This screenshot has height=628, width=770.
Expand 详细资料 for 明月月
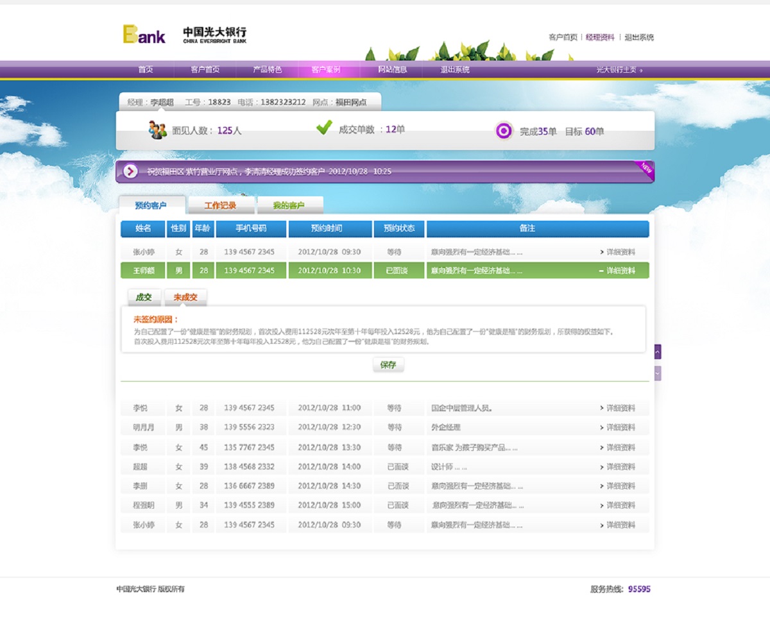coord(617,427)
